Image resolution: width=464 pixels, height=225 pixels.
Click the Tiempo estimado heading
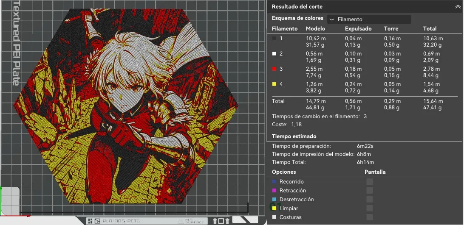tap(294, 136)
